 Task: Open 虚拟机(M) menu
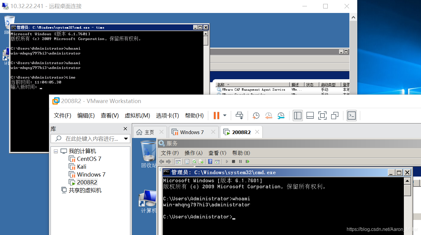click(137, 116)
